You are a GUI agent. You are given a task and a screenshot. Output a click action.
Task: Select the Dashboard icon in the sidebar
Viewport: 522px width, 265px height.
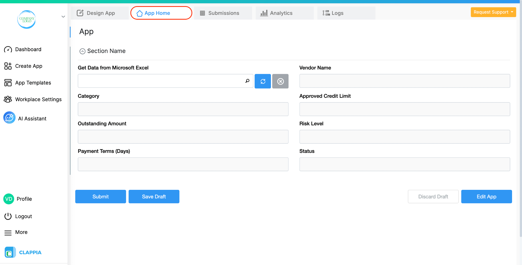tap(8, 49)
